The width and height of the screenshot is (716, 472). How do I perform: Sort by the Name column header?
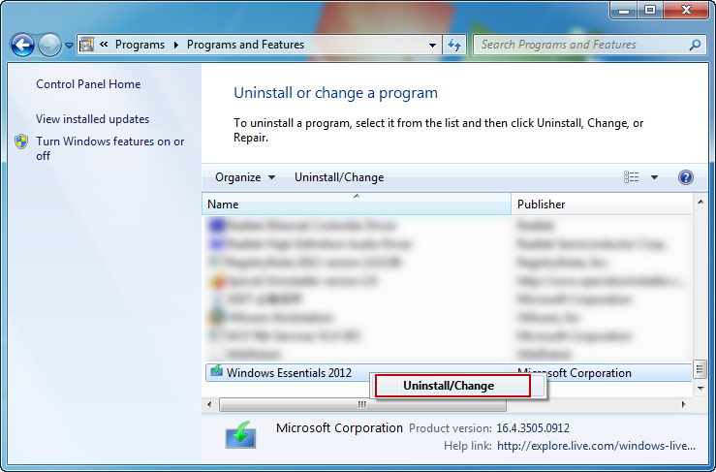(357, 204)
